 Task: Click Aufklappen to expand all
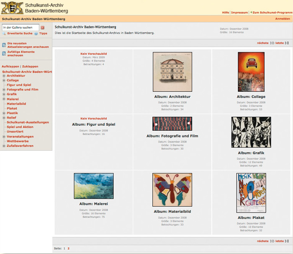pyautogui.click(x=10, y=66)
